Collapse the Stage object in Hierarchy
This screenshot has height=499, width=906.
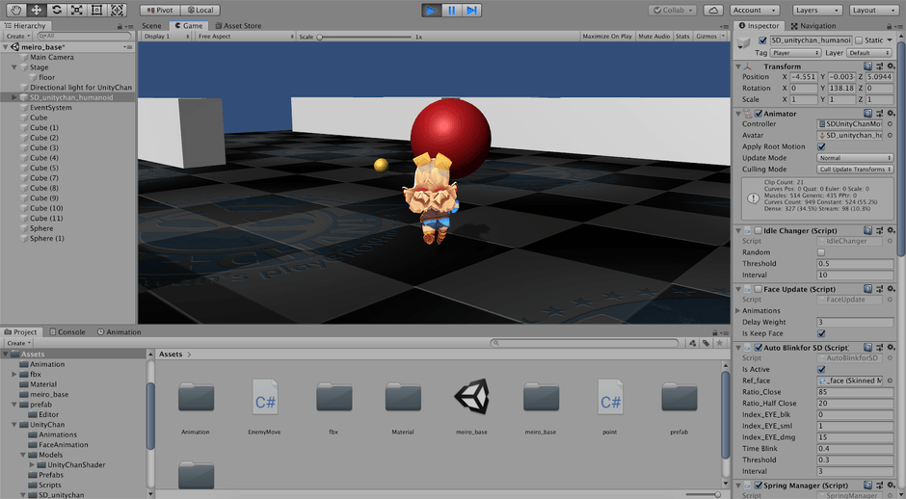click(13, 67)
